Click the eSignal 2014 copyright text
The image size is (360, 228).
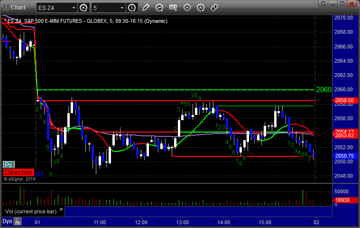coord(19,179)
